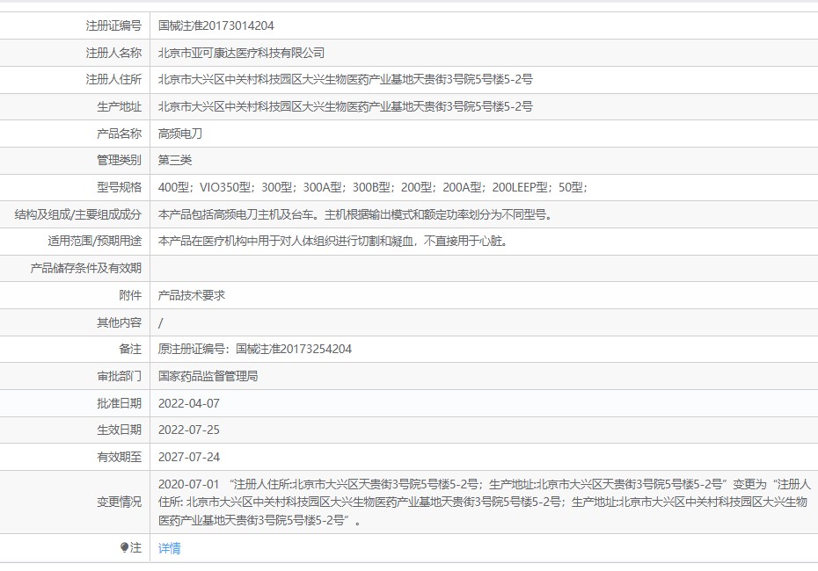This screenshot has width=818, height=571.
Task: Click the 产品名称 label
Action: (119, 134)
